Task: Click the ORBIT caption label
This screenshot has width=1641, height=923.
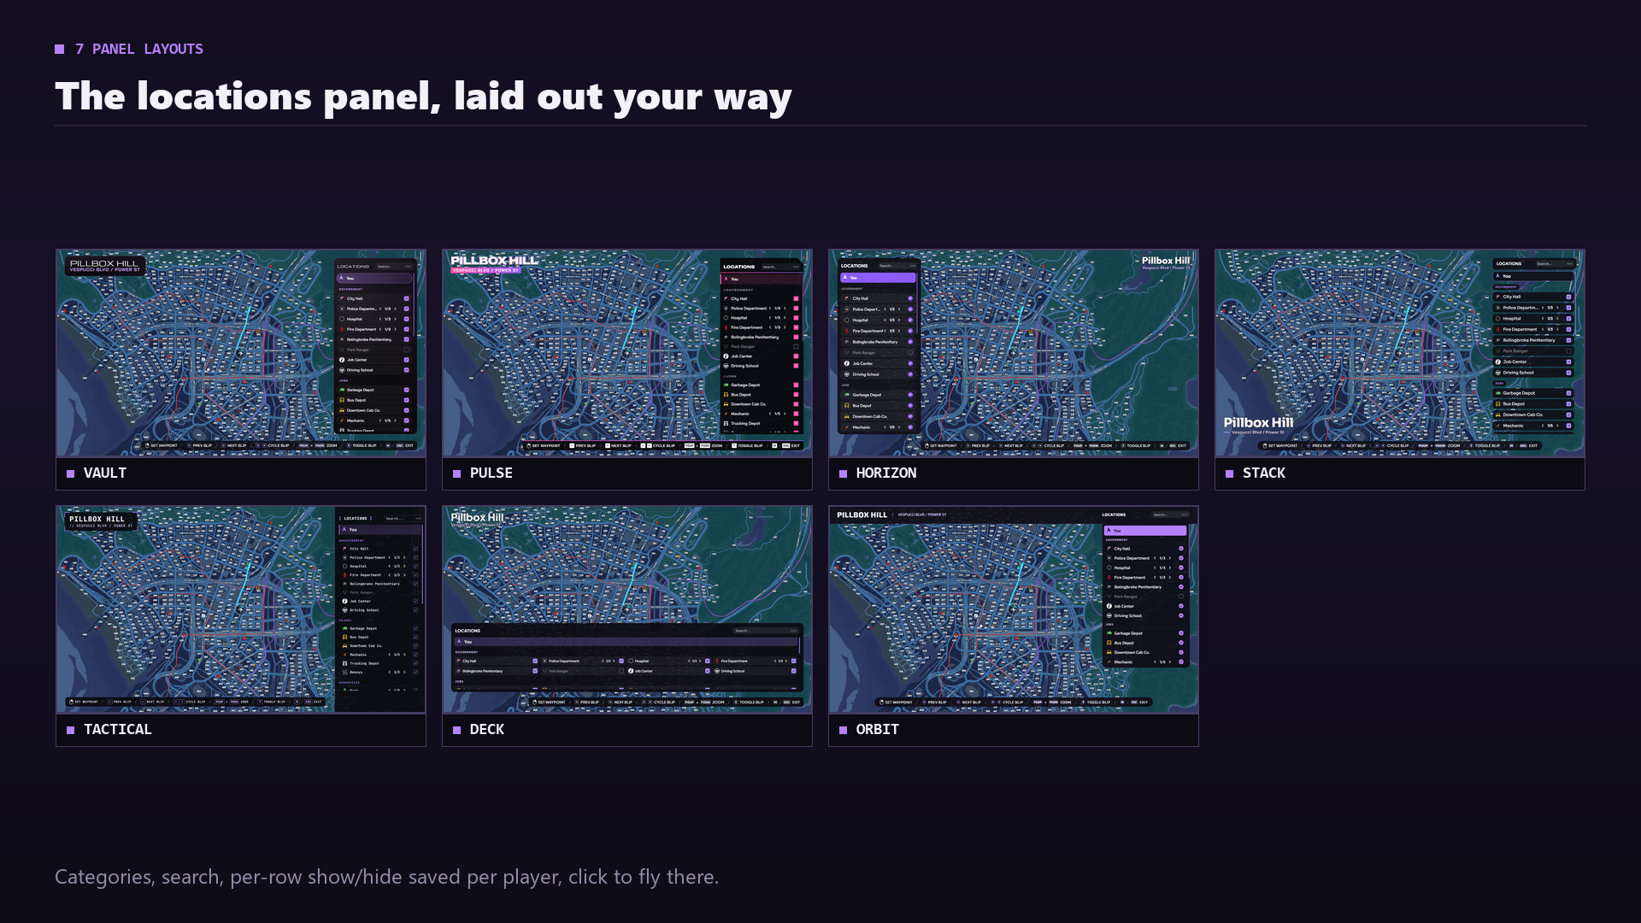Action: (878, 729)
